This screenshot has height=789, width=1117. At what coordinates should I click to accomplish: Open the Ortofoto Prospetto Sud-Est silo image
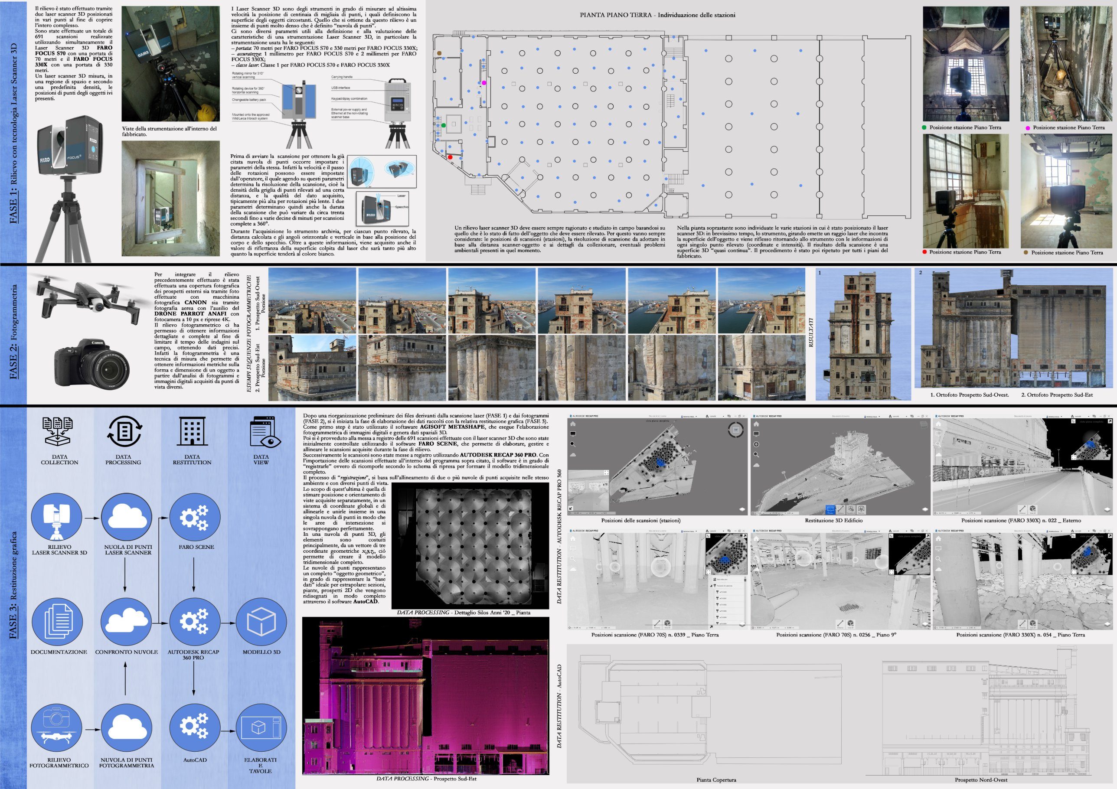(x=1014, y=327)
